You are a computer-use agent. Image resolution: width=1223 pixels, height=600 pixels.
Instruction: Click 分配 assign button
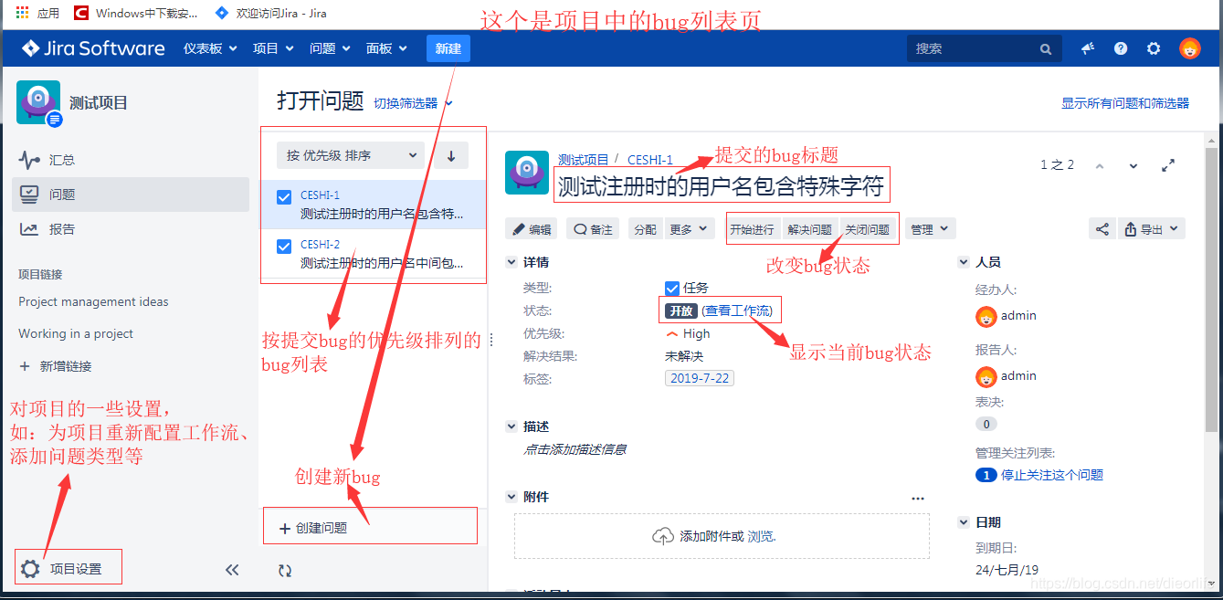pyautogui.click(x=645, y=229)
